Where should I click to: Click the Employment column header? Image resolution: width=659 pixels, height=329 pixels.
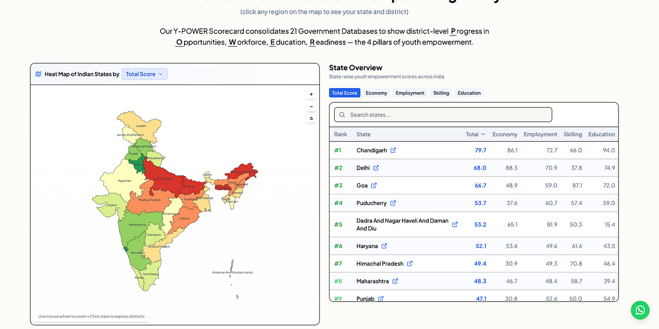[x=540, y=134]
